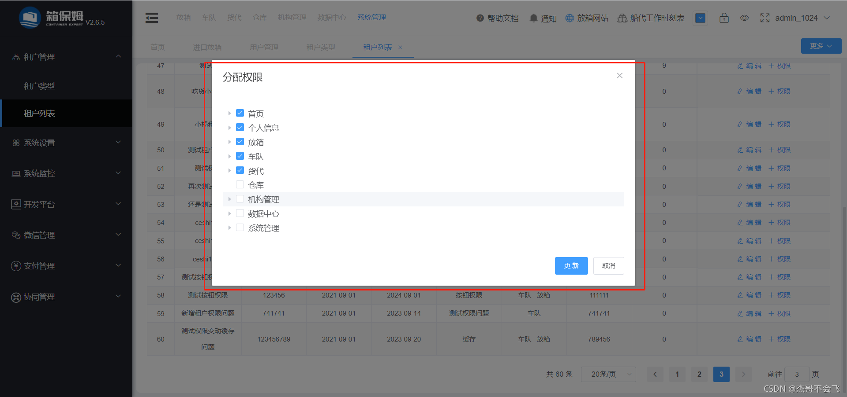Expand the 首页 tree node
Viewport: 847px width, 397px height.
coord(229,113)
